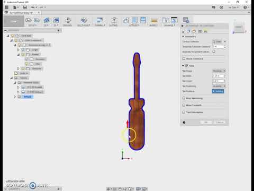Open the Help question mark menu

[x=246, y=7]
